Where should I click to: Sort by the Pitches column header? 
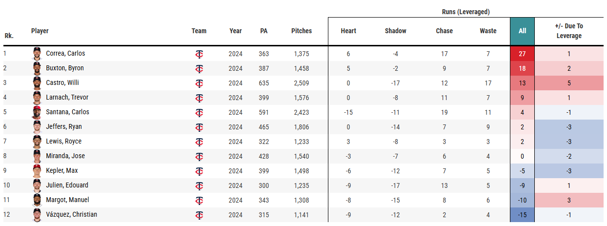click(x=302, y=31)
